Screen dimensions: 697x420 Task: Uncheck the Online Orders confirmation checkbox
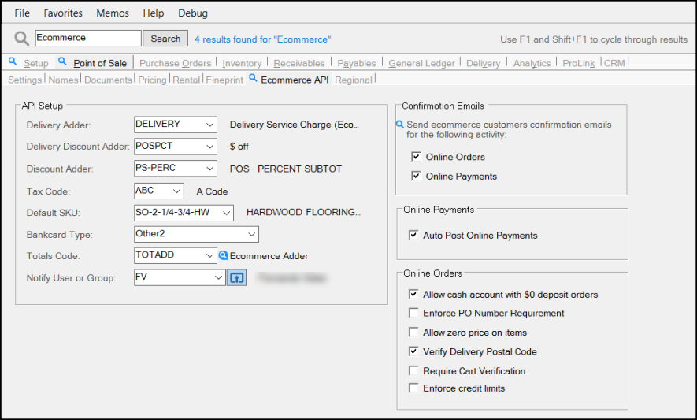tap(416, 157)
